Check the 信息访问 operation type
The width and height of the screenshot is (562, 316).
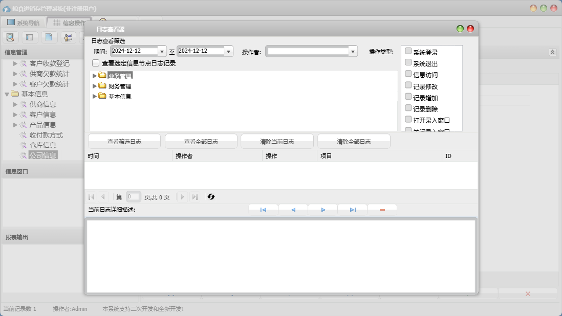[408, 74]
